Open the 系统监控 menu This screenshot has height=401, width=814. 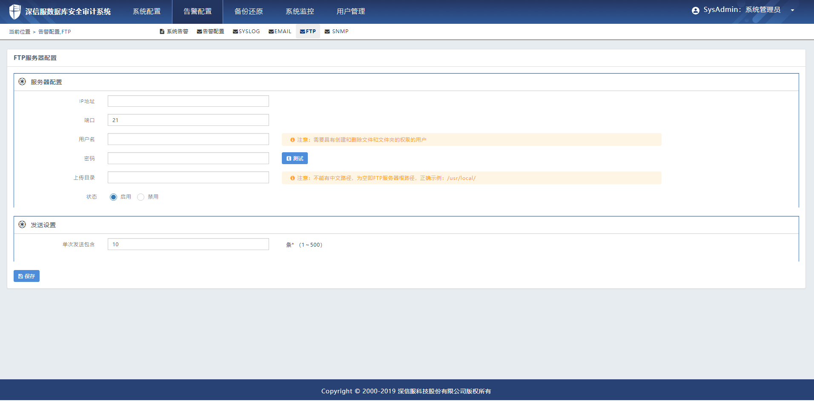(x=300, y=11)
